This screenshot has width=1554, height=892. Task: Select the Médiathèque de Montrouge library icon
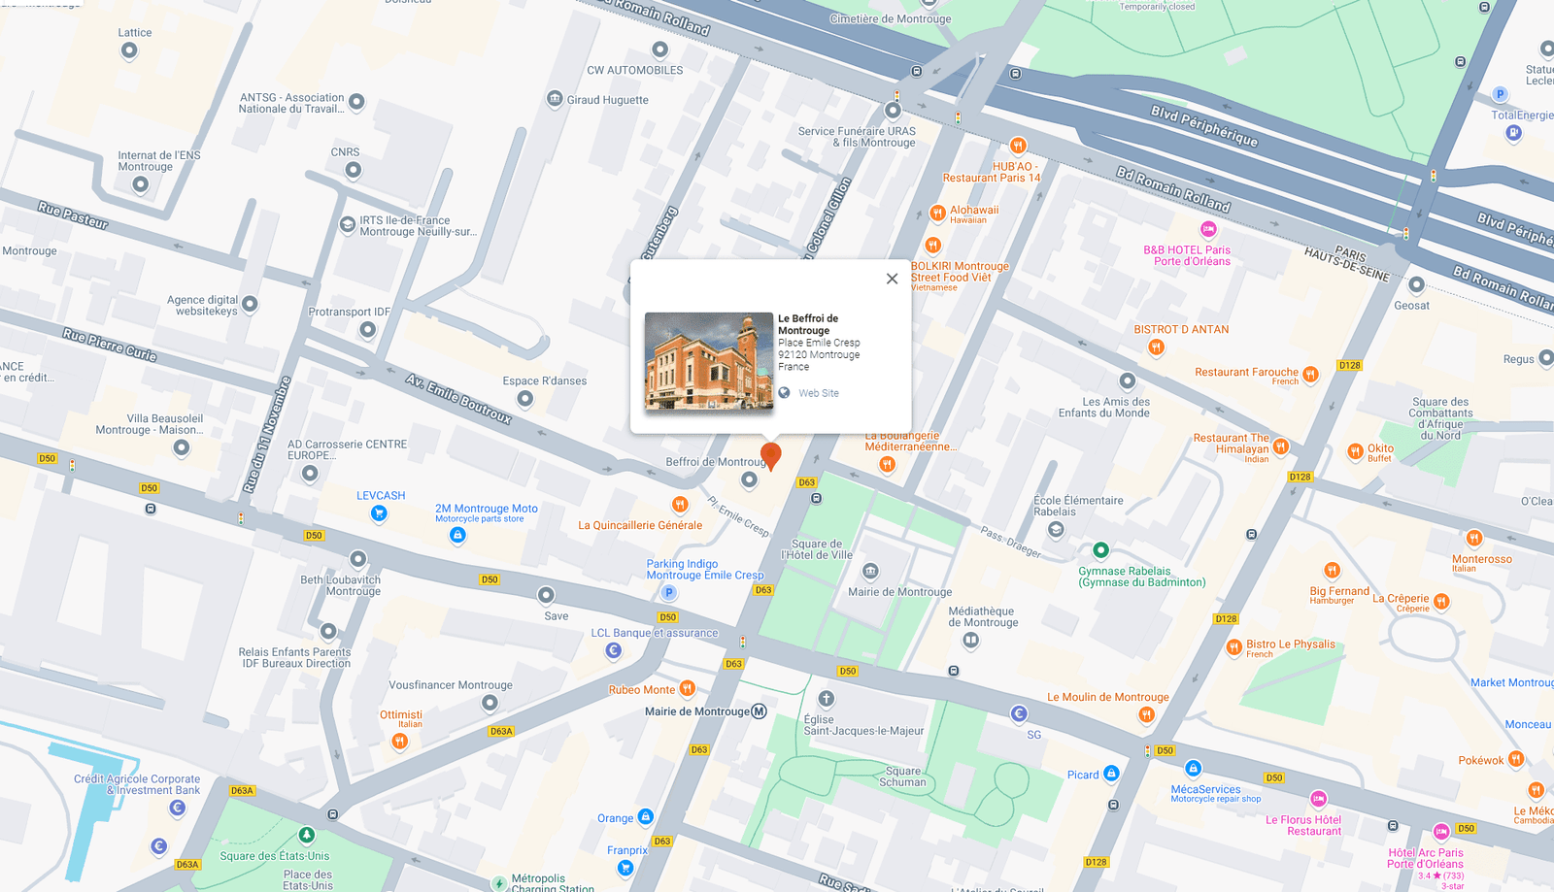point(970,640)
